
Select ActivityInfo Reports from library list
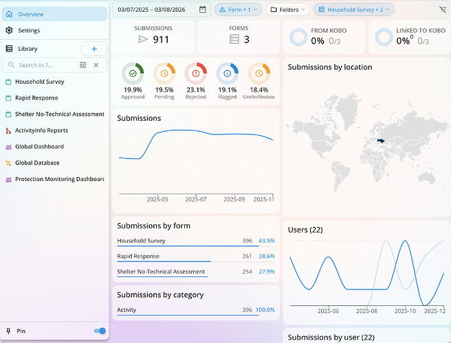tap(41, 130)
